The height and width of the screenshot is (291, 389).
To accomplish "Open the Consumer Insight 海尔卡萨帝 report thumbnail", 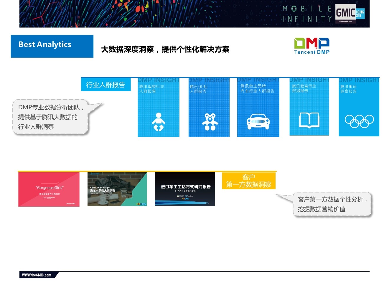I will click(117, 189).
